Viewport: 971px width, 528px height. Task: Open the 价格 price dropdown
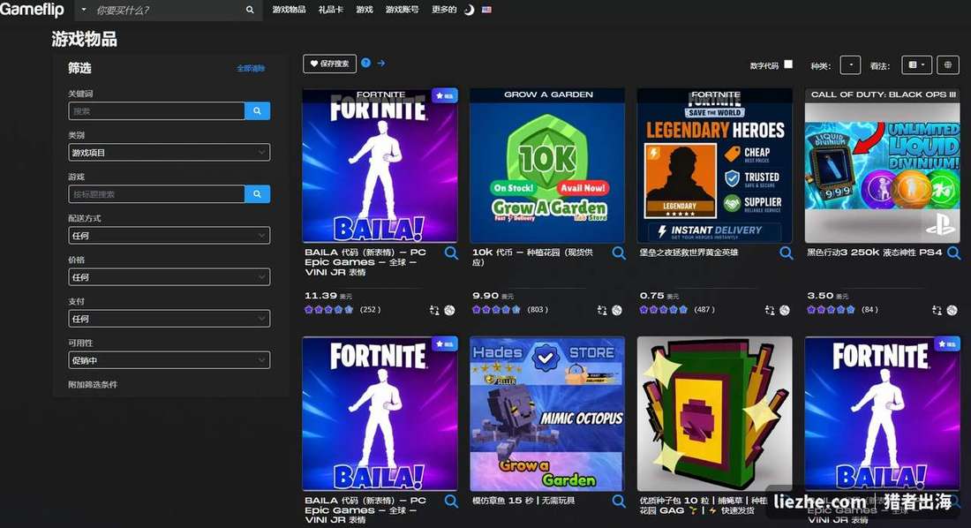pyautogui.click(x=169, y=277)
